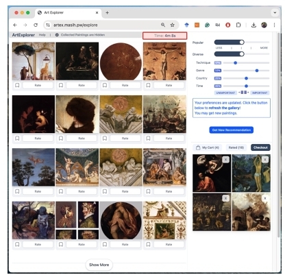Expand the gallery with Show More
Image resolution: width=285 pixels, height=275 pixels.
[99, 265]
